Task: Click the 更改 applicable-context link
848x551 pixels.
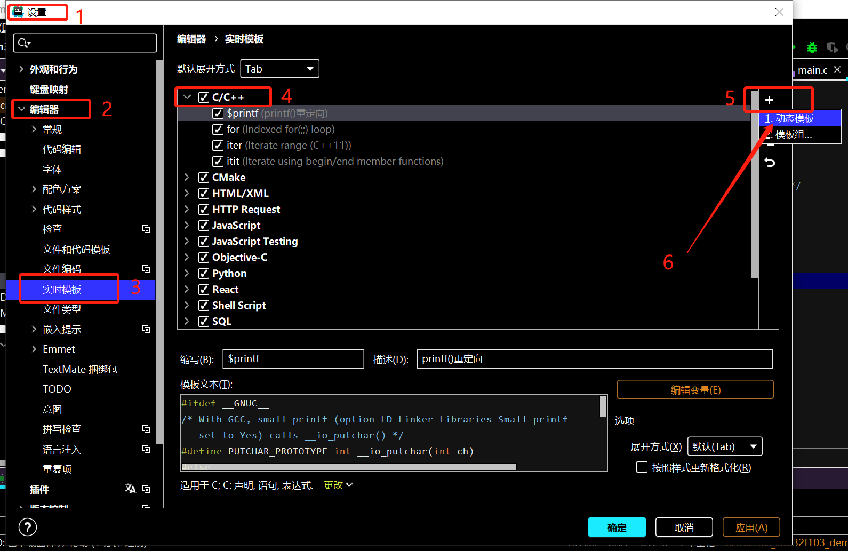Action: click(338, 485)
